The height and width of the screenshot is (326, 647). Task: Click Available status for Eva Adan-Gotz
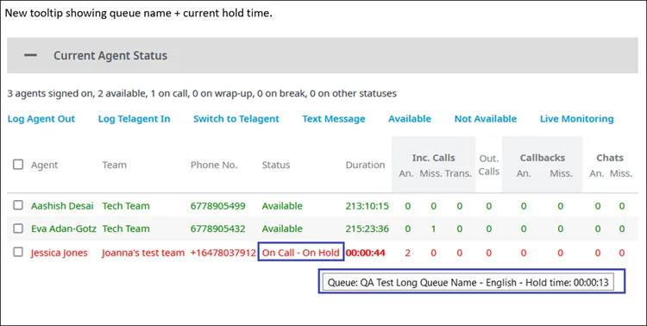coord(282,229)
